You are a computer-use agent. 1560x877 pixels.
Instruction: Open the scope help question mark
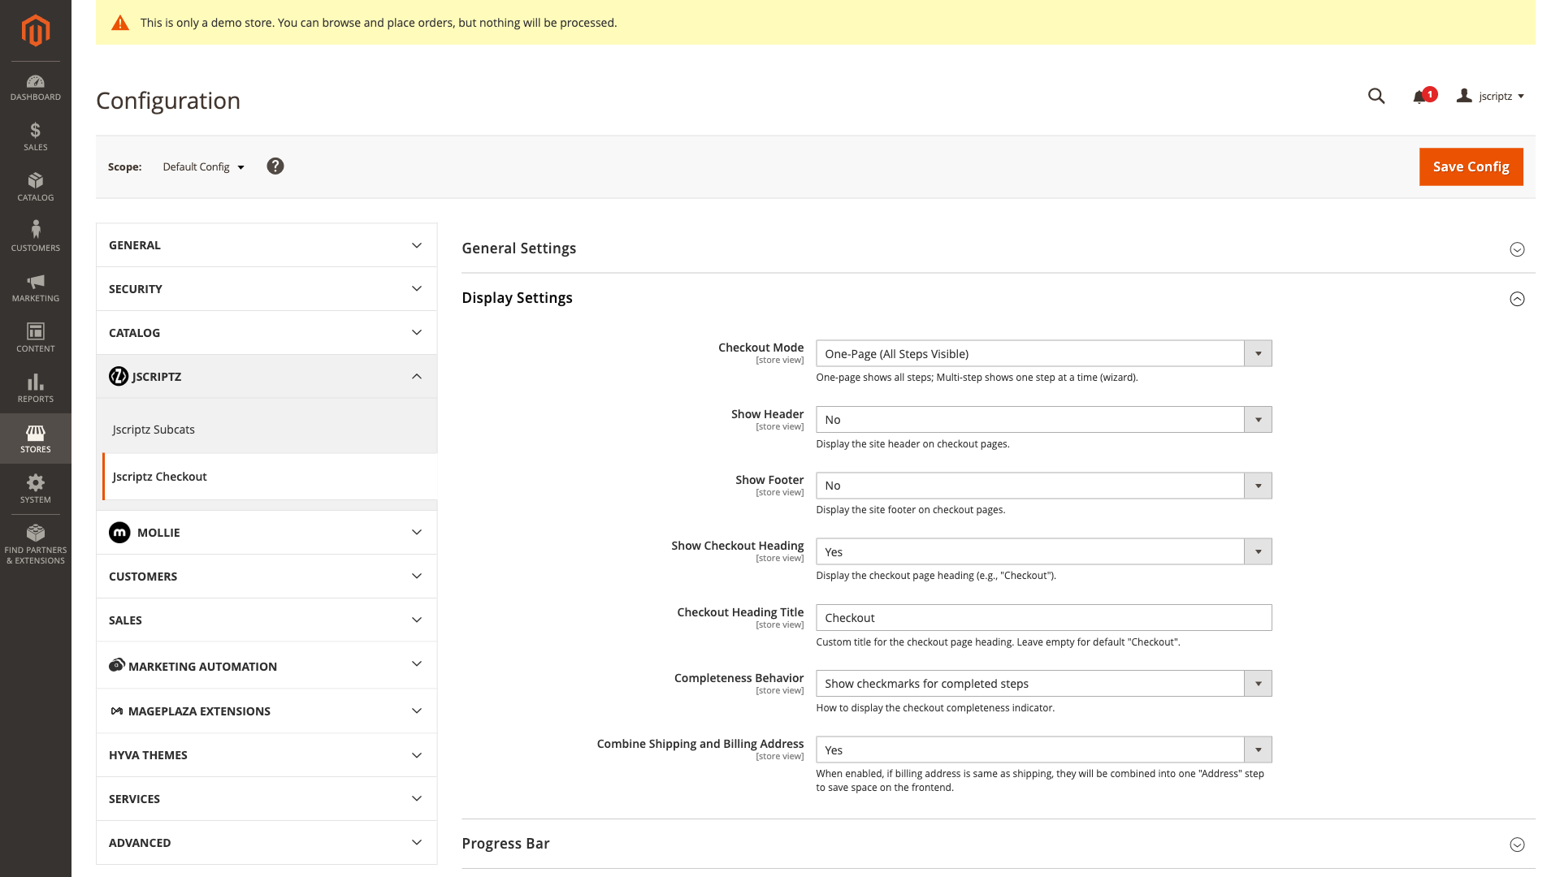coord(275,166)
